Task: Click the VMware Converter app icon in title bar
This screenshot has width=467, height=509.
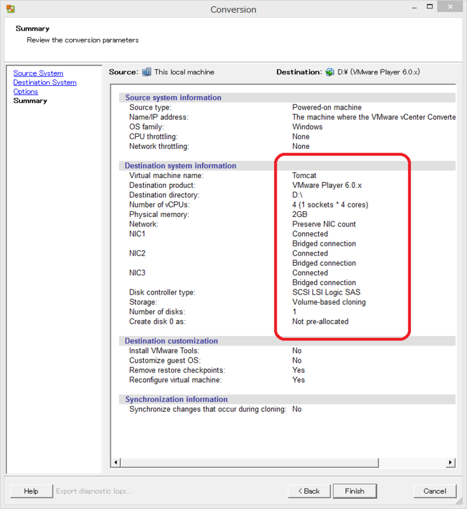Action: click(10, 9)
